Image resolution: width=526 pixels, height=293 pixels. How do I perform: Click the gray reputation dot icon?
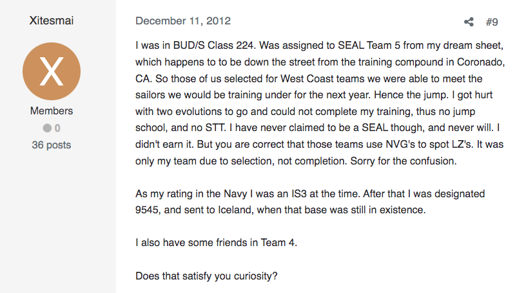pos(47,128)
